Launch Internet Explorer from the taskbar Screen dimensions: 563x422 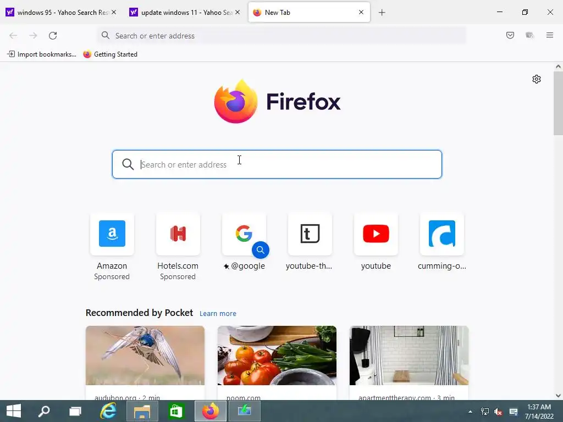coord(108,411)
